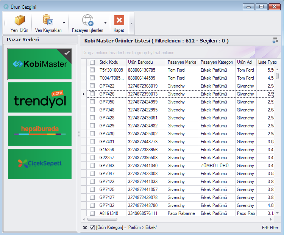Click the current row indicator arrow
This screenshot has width=284, height=235.
coord(84,94)
